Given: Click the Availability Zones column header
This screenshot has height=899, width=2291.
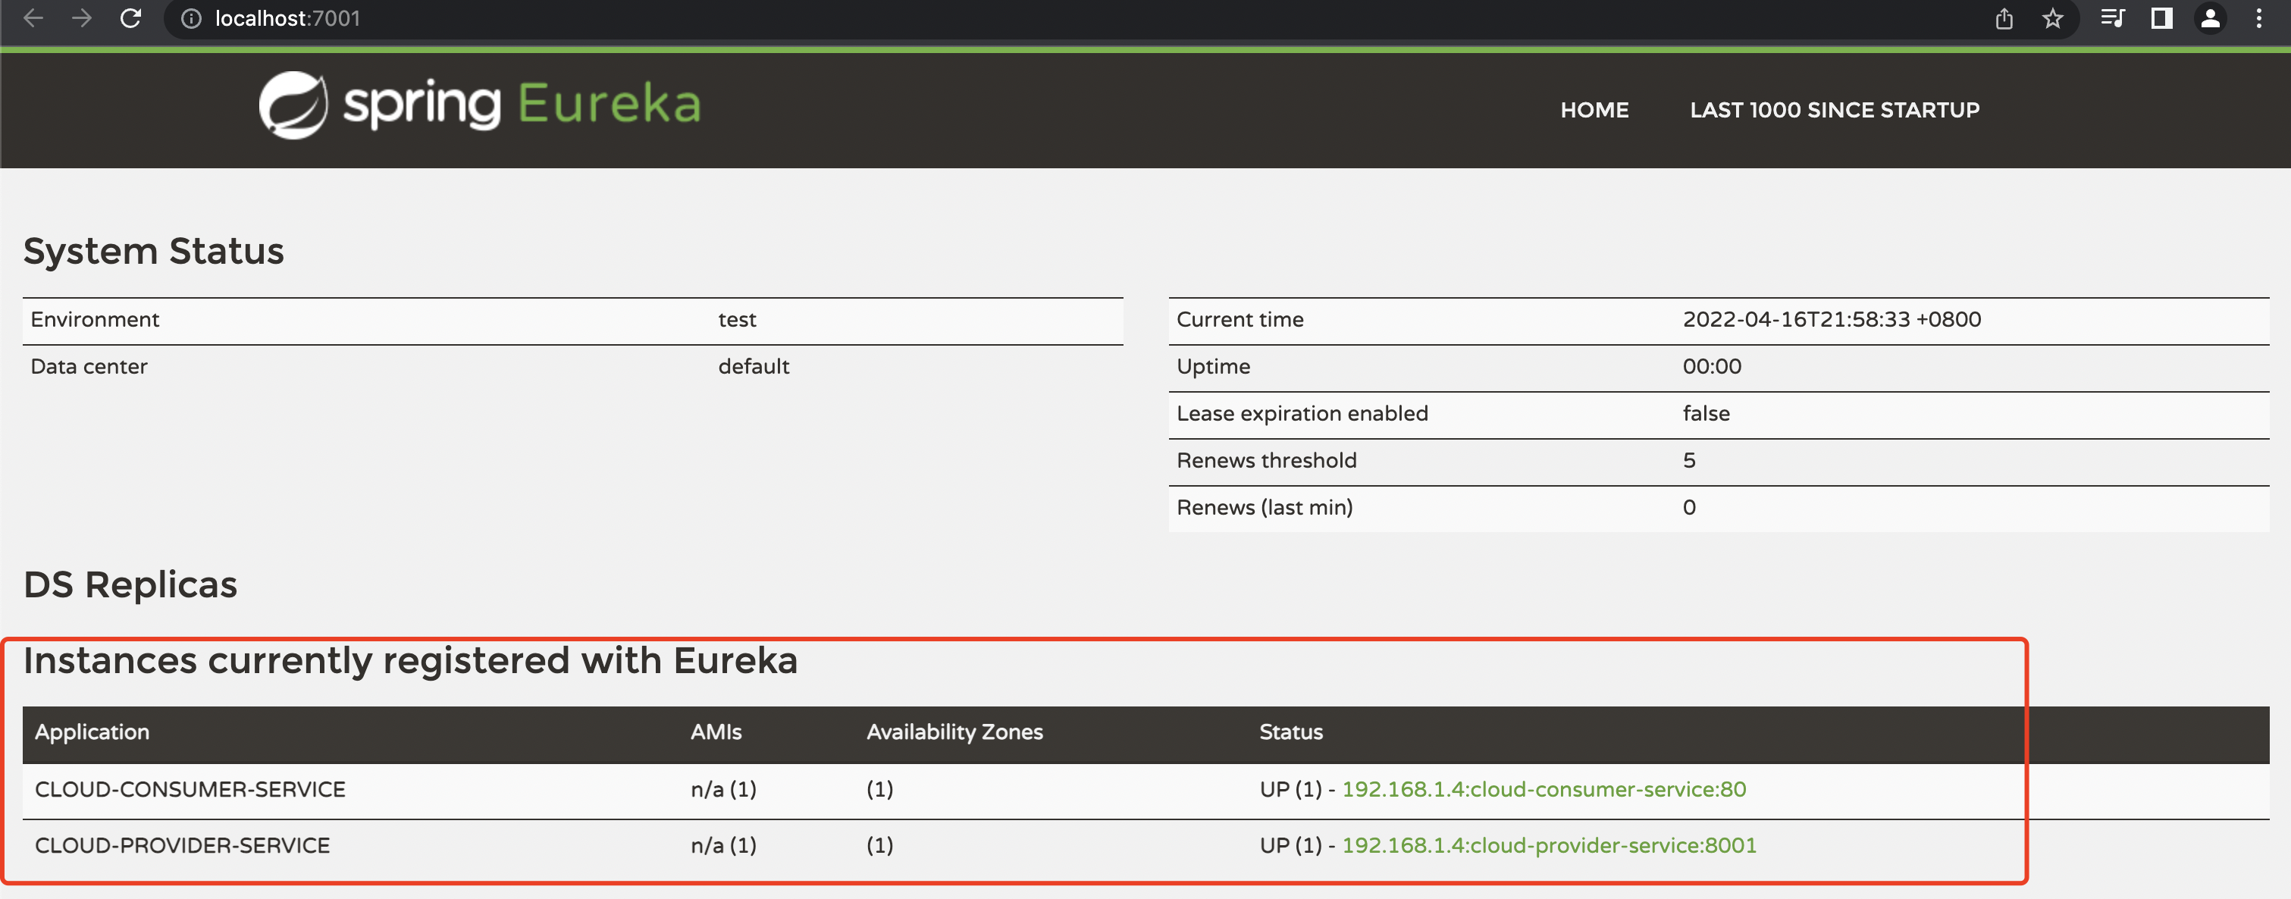Looking at the screenshot, I should [x=954, y=731].
